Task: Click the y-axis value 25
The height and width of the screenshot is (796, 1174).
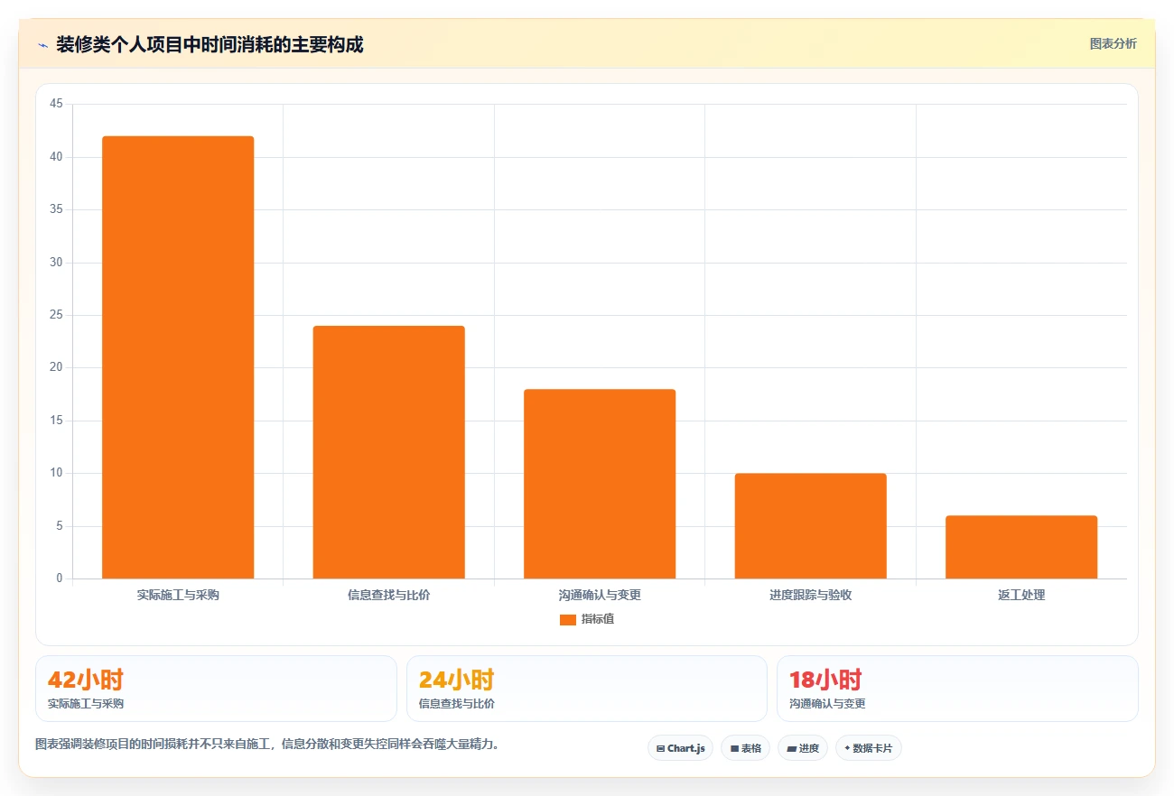Action: 56,315
